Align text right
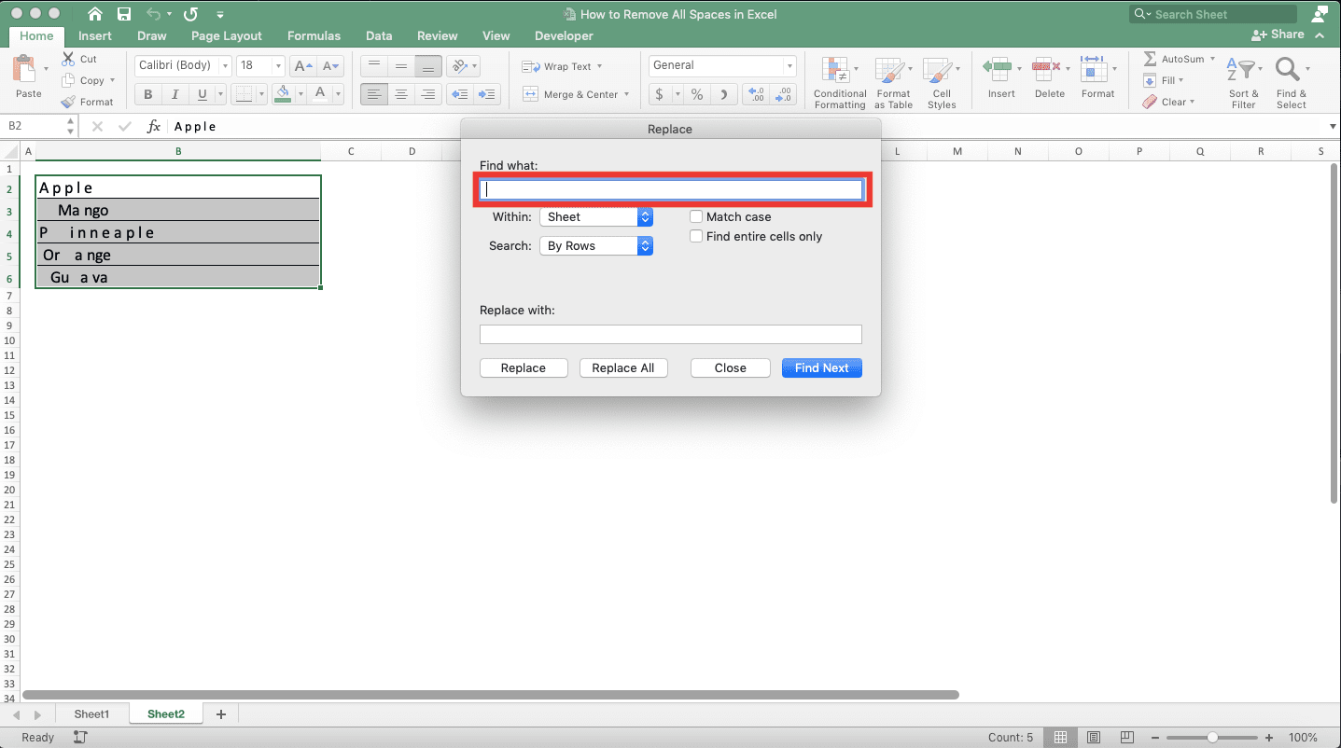 point(428,94)
